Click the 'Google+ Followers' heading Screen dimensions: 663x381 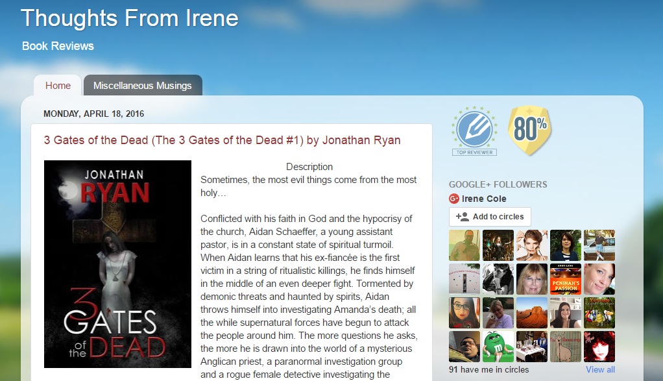pos(498,184)
